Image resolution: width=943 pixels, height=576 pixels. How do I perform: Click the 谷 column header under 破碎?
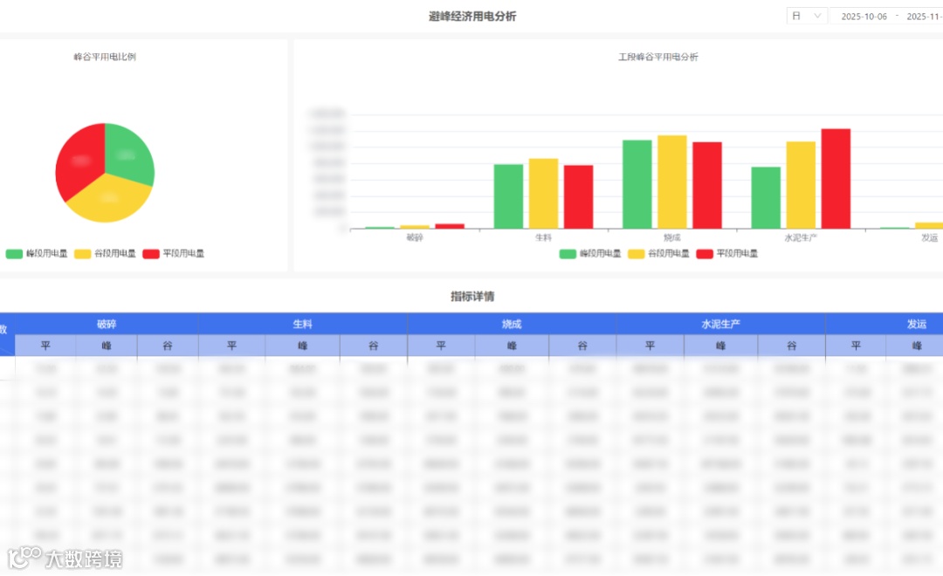click(x=168, y=345)
